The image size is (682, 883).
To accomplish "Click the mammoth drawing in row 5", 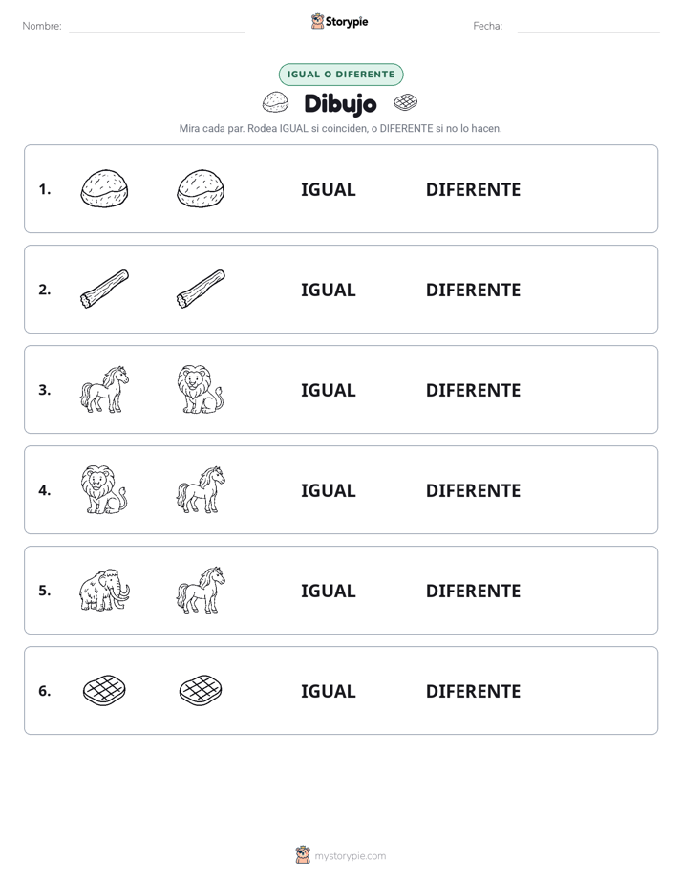I will tap(104, 590).
